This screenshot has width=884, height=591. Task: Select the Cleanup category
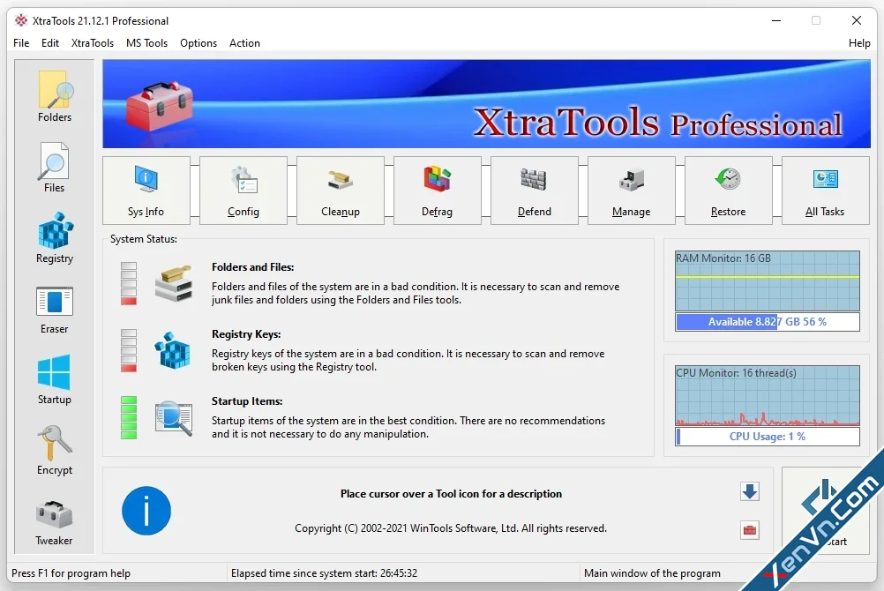340,191
